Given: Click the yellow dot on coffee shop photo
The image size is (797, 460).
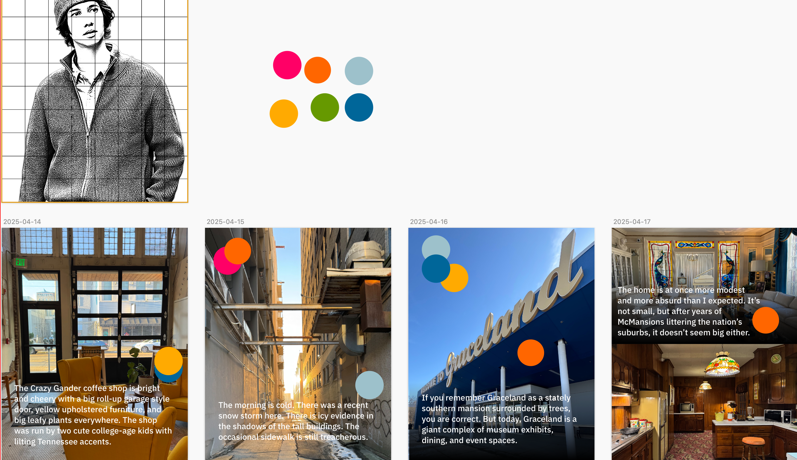Looking at the screenshot, I should [169, 361].
